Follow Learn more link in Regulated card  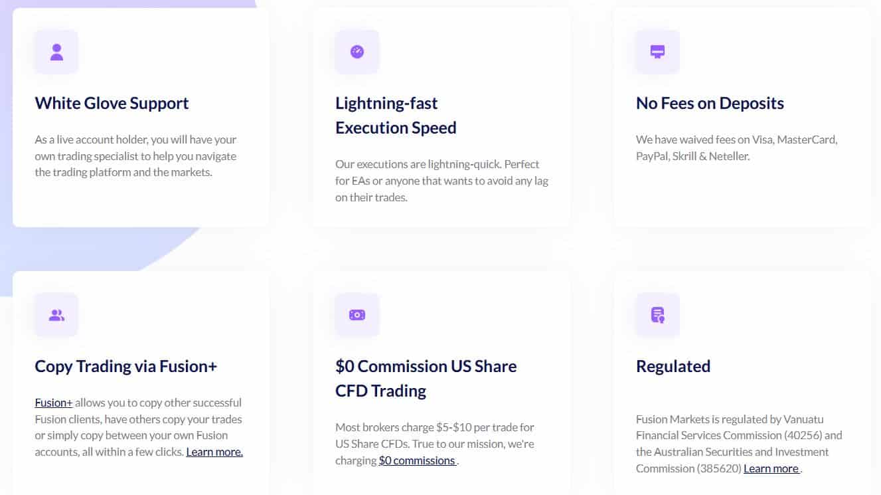[771, 468]
